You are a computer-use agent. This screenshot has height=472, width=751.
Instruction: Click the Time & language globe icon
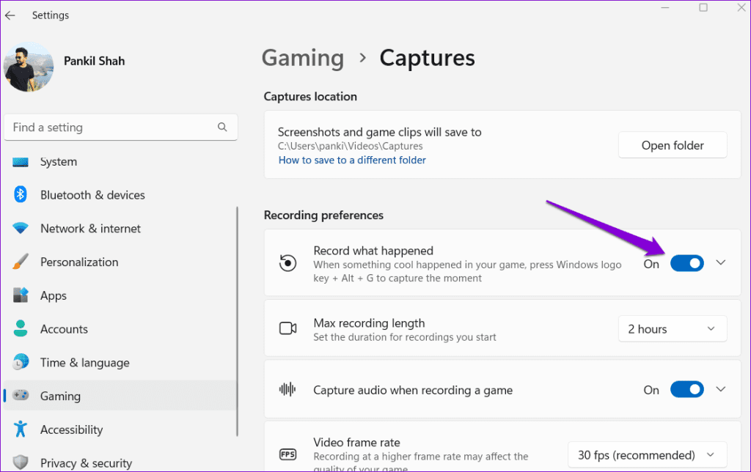21,363
